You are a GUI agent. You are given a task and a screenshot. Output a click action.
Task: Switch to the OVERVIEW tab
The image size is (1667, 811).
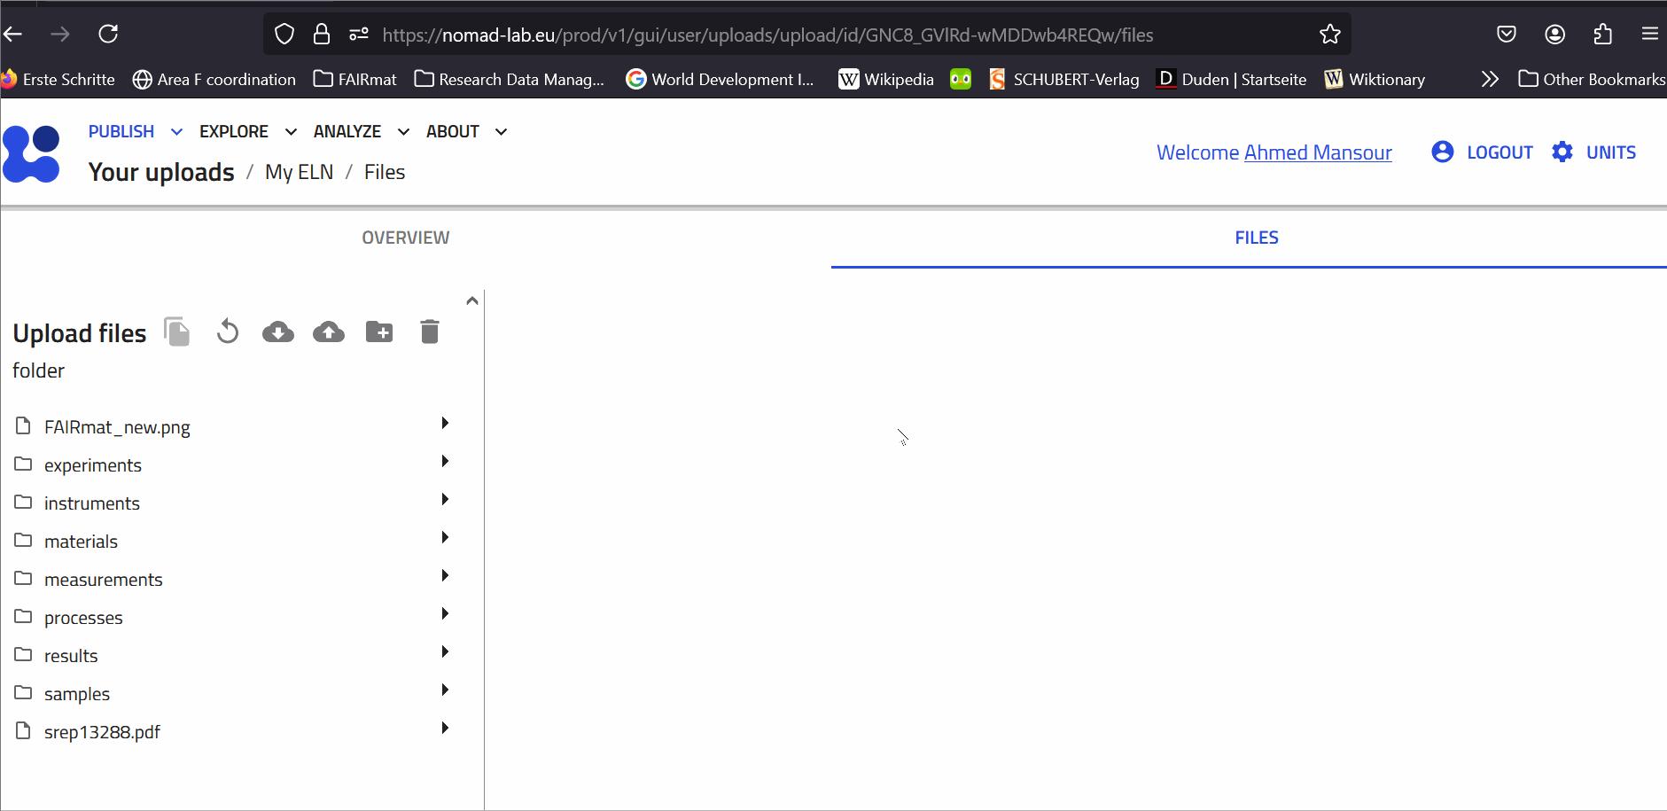click(x=406, y=238)
